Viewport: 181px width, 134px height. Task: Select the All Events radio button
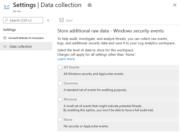[60, 67]
